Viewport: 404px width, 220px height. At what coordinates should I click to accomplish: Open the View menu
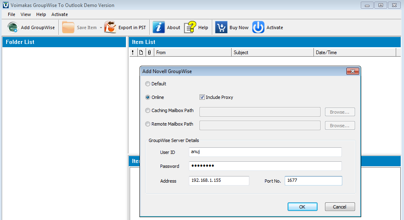point(26,14)
